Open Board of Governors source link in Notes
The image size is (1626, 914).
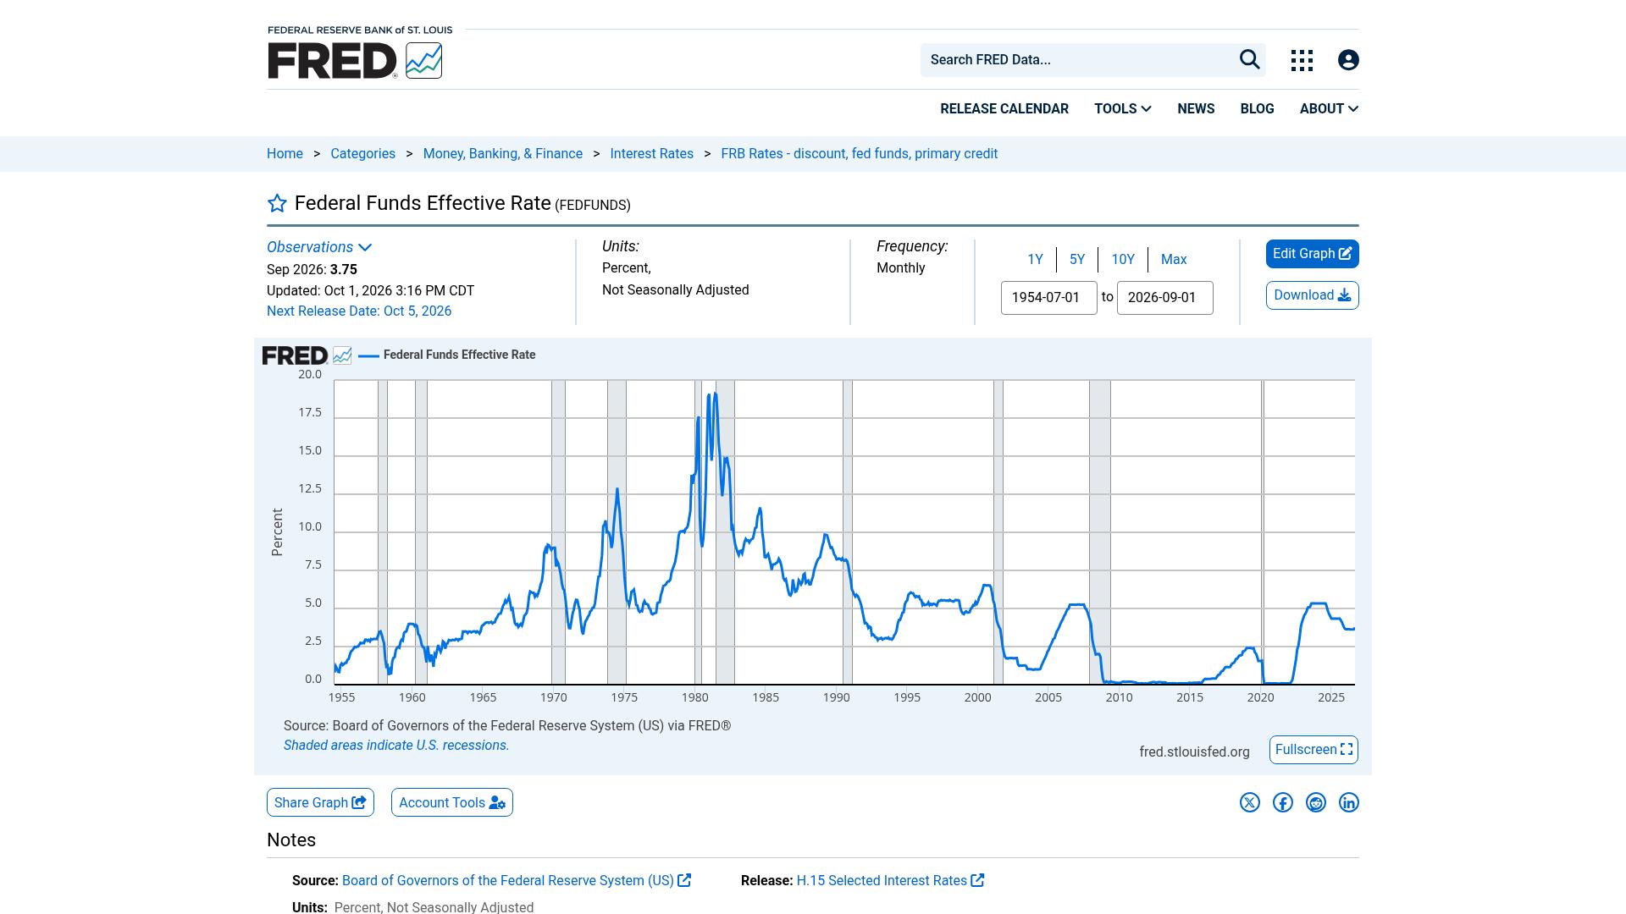point(517,881)
